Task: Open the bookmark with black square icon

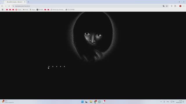Action: coord(40,10)
